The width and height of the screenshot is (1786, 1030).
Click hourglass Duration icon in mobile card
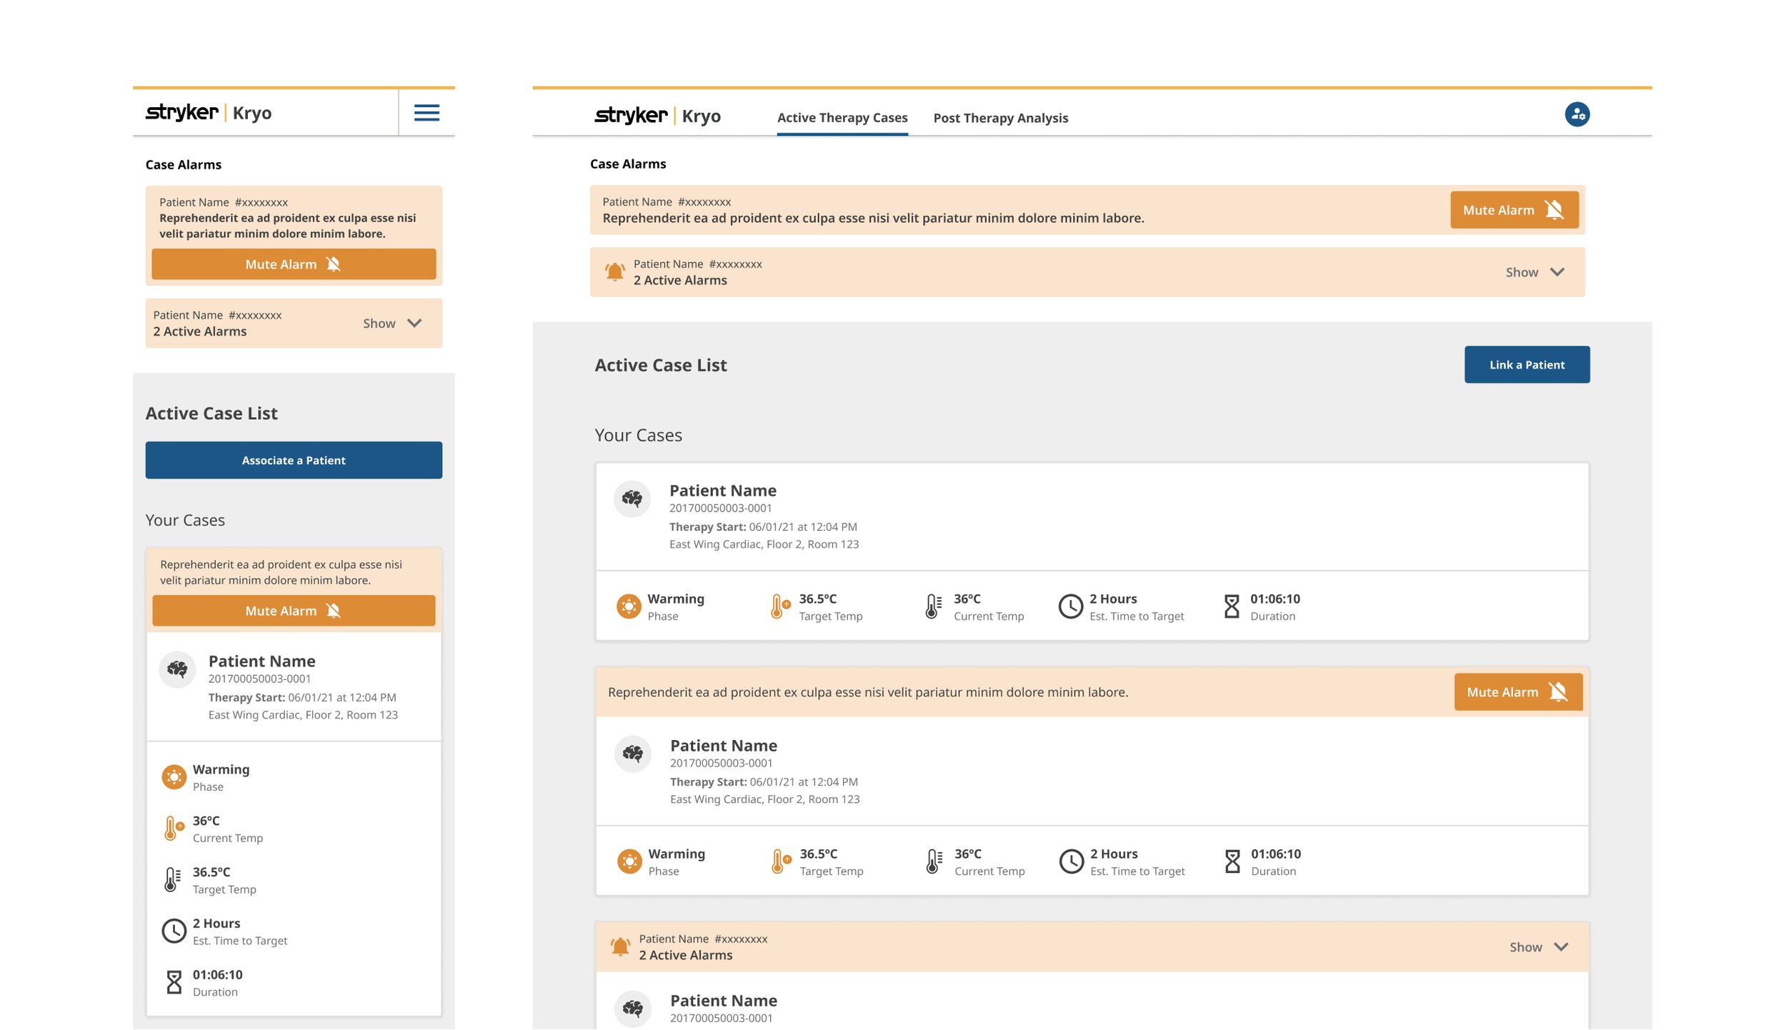coord(174,983)
